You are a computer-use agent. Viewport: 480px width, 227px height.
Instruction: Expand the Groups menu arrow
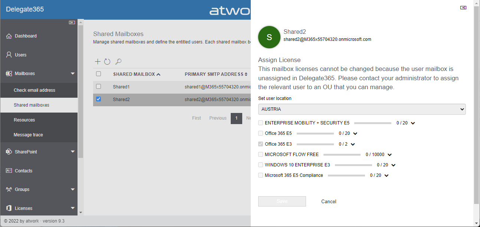(73, 189)
